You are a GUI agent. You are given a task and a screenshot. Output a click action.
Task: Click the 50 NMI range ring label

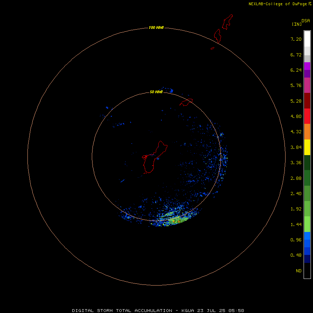tap(156, 92)
